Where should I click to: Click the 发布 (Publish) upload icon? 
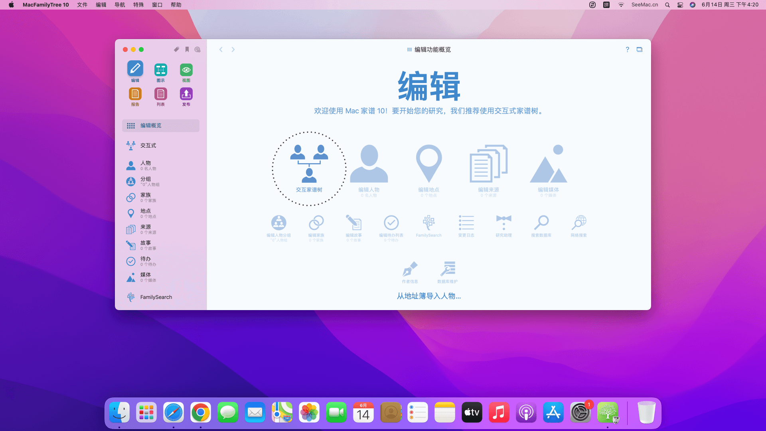(x=186, y=94)
